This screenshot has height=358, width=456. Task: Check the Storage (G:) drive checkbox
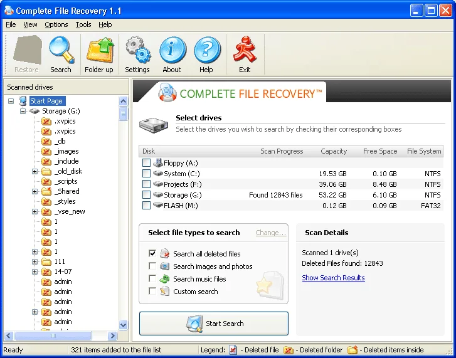[146, 194]
